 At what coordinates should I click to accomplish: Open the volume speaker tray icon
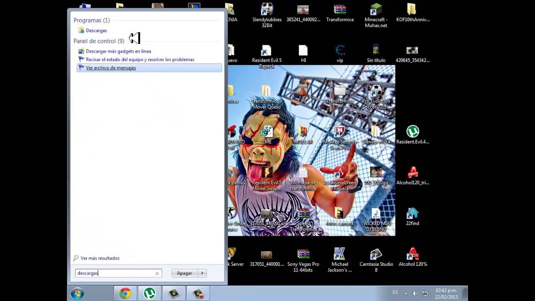(x=415, y=293)
